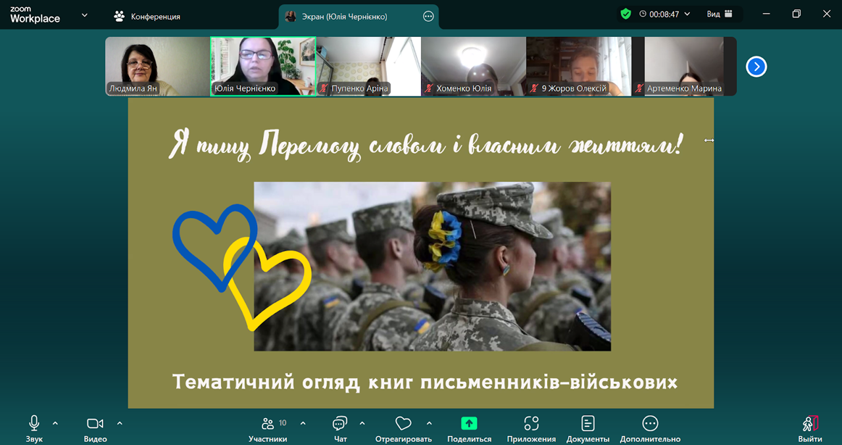Expand audio options arrow next to Звук

click(x=55, y=423)
